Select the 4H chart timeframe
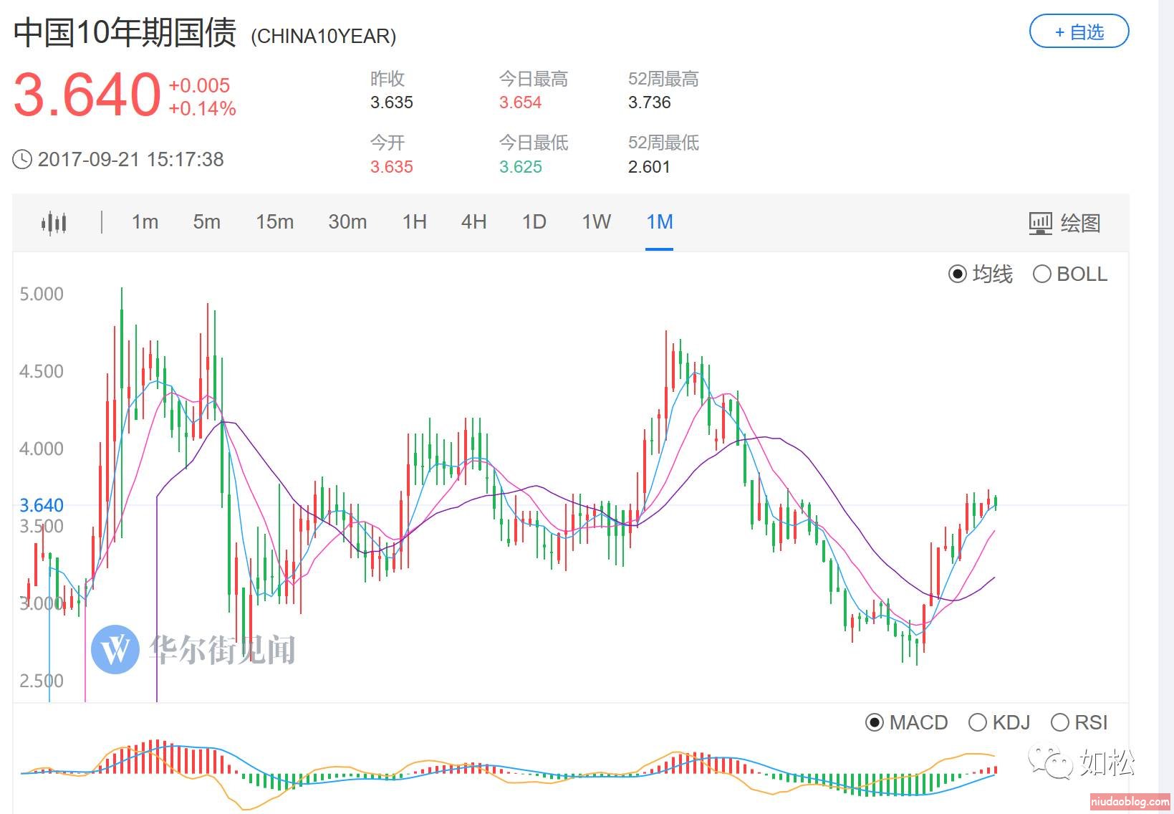Image resolution: width=1174 pixels, height=814 pixels. 473,222
